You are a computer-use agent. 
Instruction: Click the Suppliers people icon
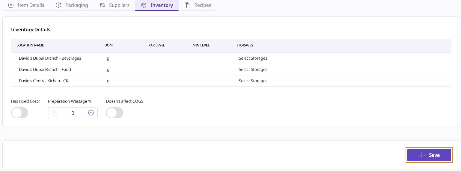[x=102, y=5]
